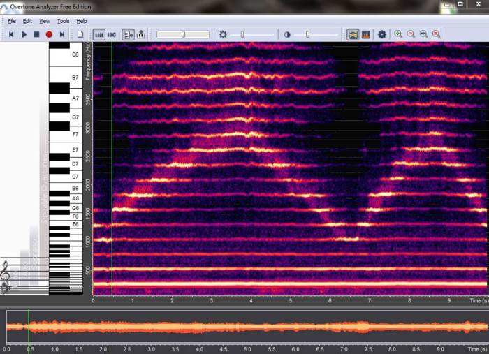Create a new file with the blank page icon
Screen dimensions: 489x354
(80, 34)
